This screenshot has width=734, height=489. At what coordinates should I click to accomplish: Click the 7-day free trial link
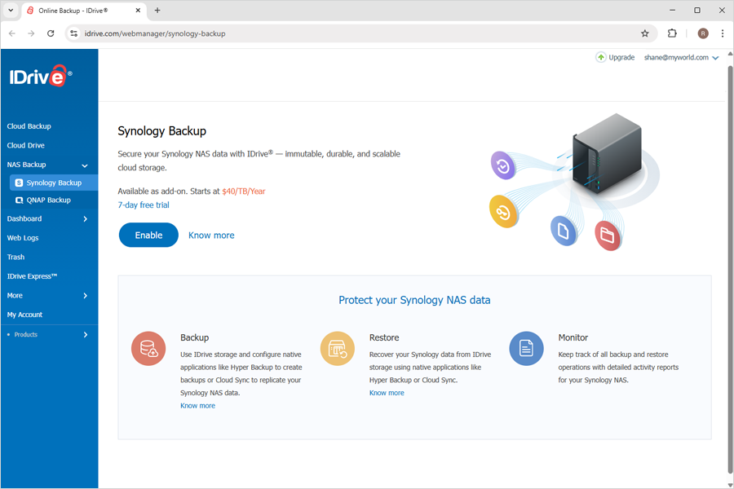click(x=144, y=205)
